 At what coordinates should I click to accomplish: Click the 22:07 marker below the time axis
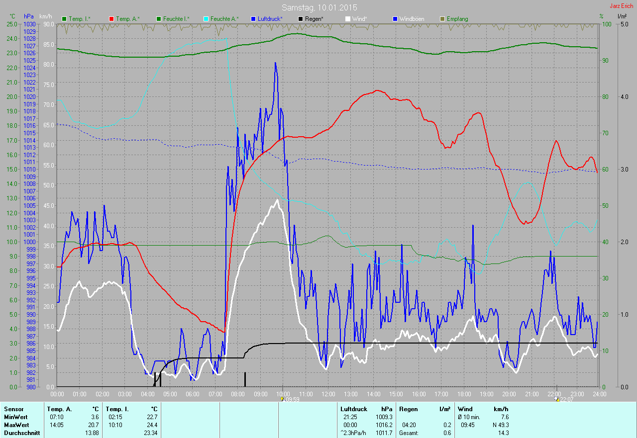564,399
